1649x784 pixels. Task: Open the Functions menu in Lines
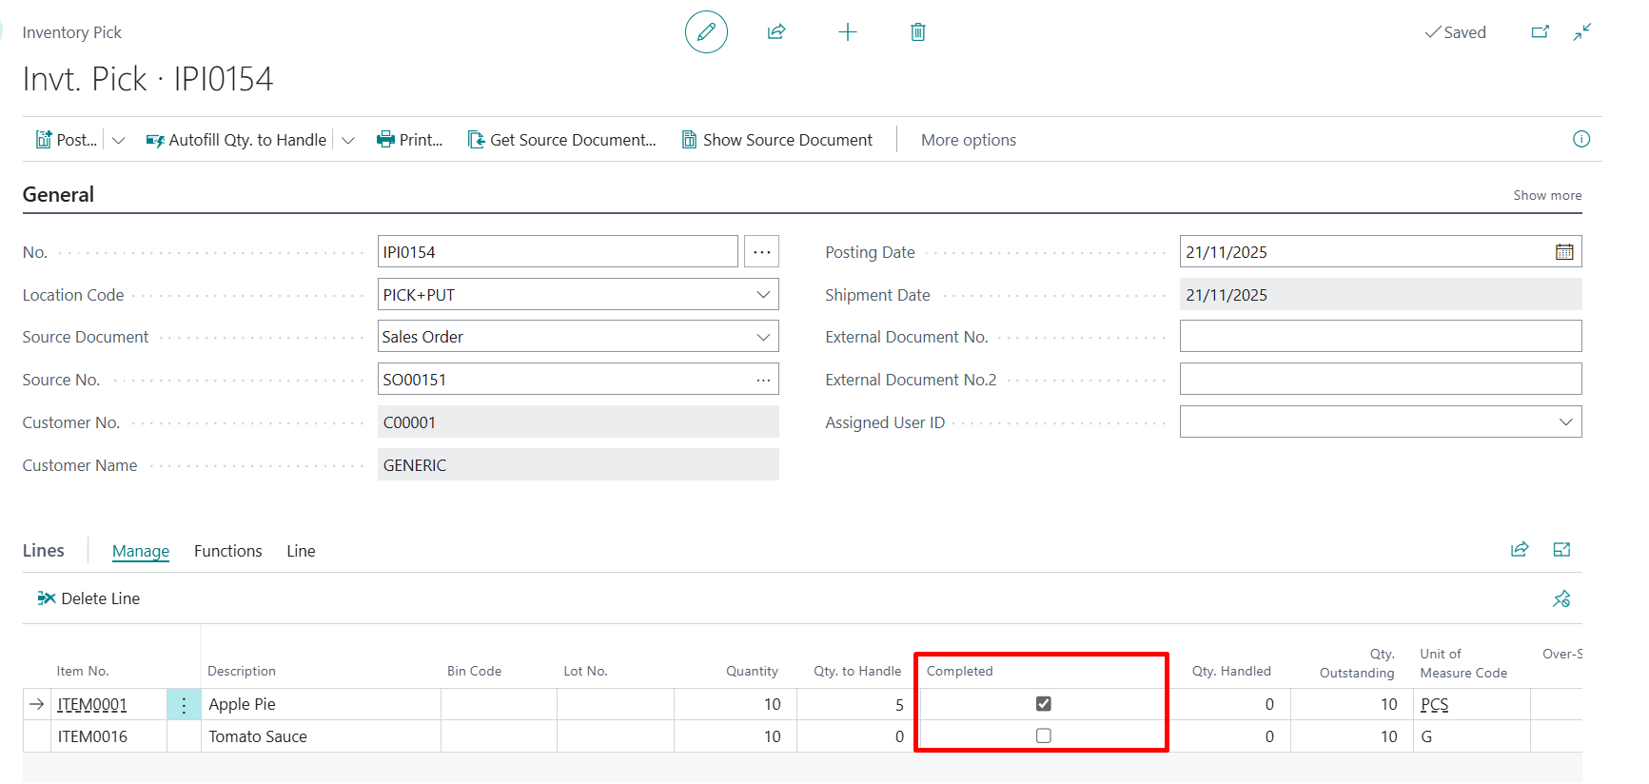click(227, 551)
